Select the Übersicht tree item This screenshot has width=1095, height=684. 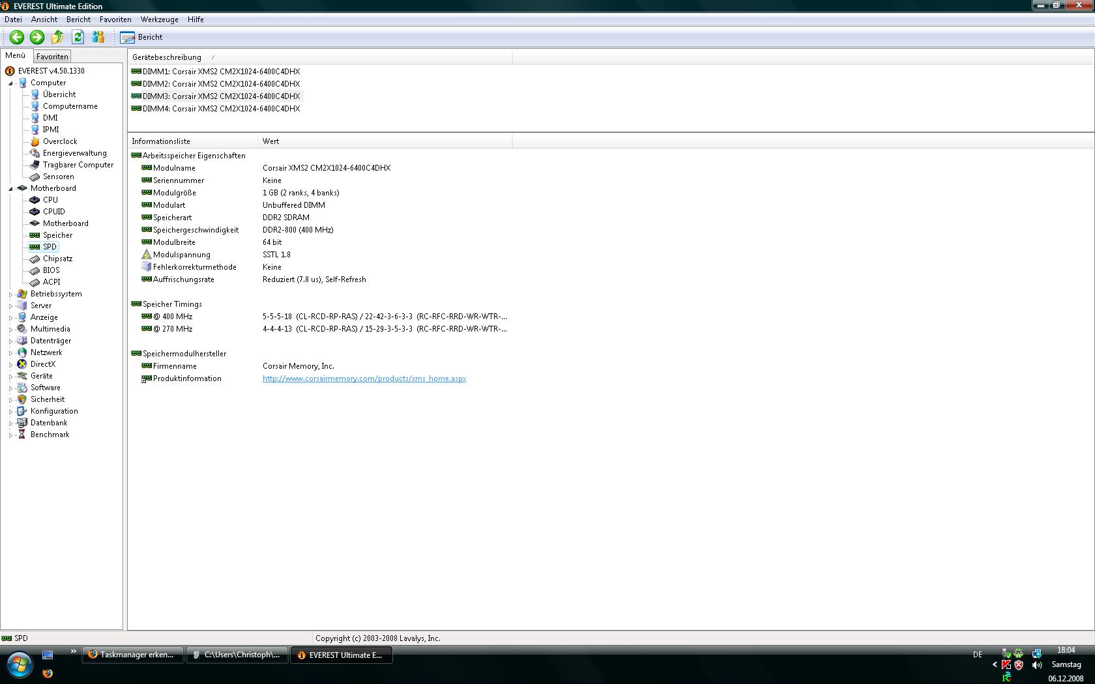point(59,94)
